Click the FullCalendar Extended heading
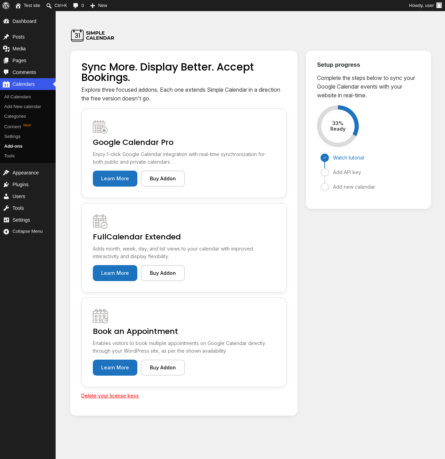The height and width of the screenshot is (459, 445). [137, 237]
